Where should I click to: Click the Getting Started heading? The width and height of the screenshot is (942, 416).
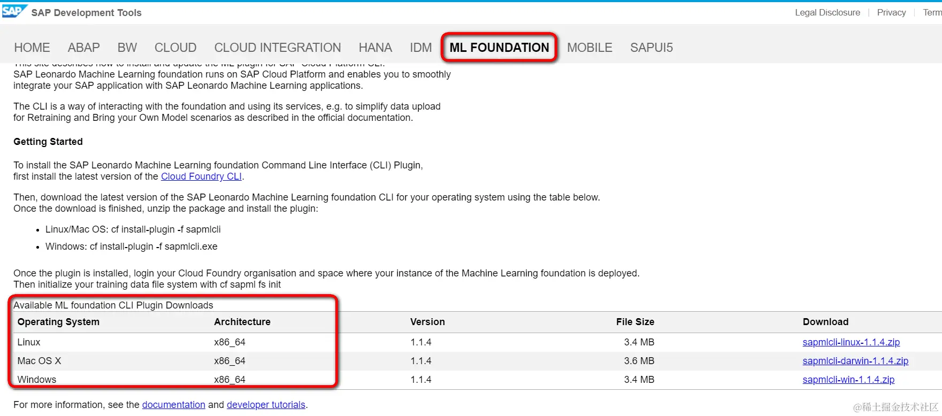coord(48,142)
